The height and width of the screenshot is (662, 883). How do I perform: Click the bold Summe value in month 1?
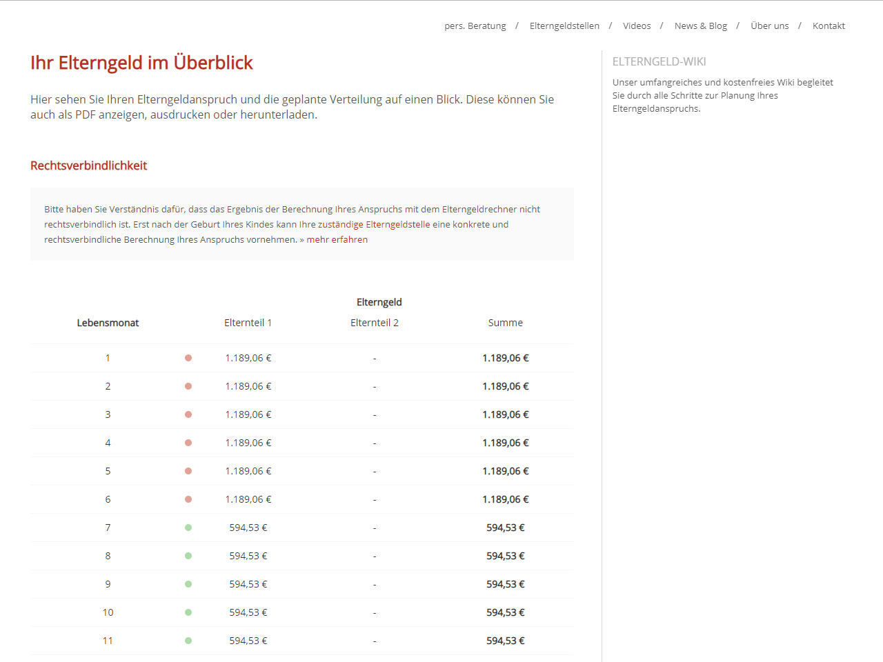(506, 358)
